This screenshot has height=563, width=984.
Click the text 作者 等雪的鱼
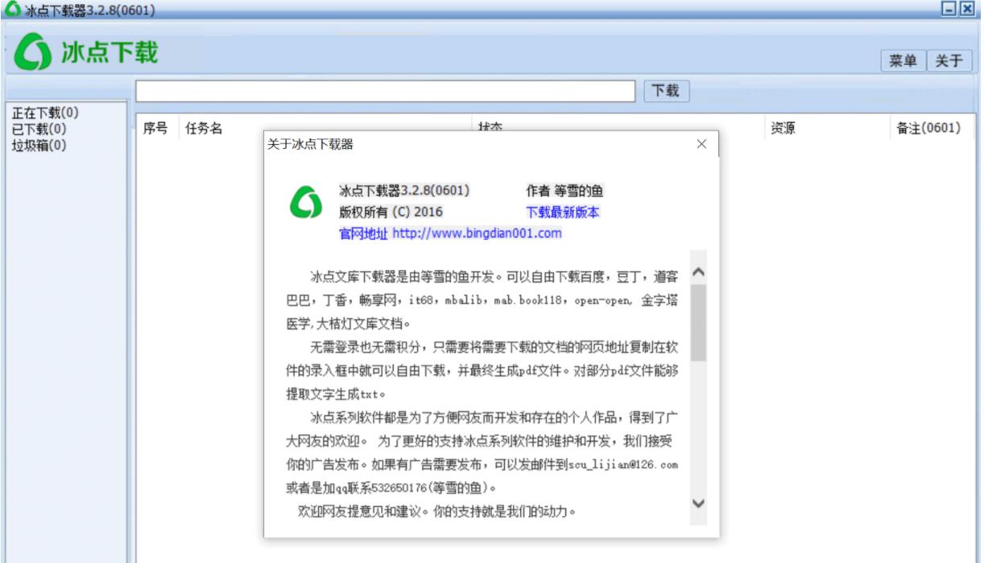[564, 191]
